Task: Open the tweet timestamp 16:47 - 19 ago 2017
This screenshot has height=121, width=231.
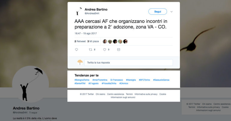Action: [86, 33]
